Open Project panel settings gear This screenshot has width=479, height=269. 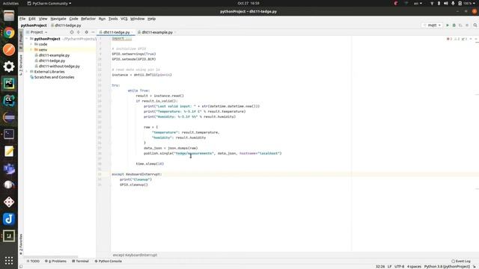point(87,32)
